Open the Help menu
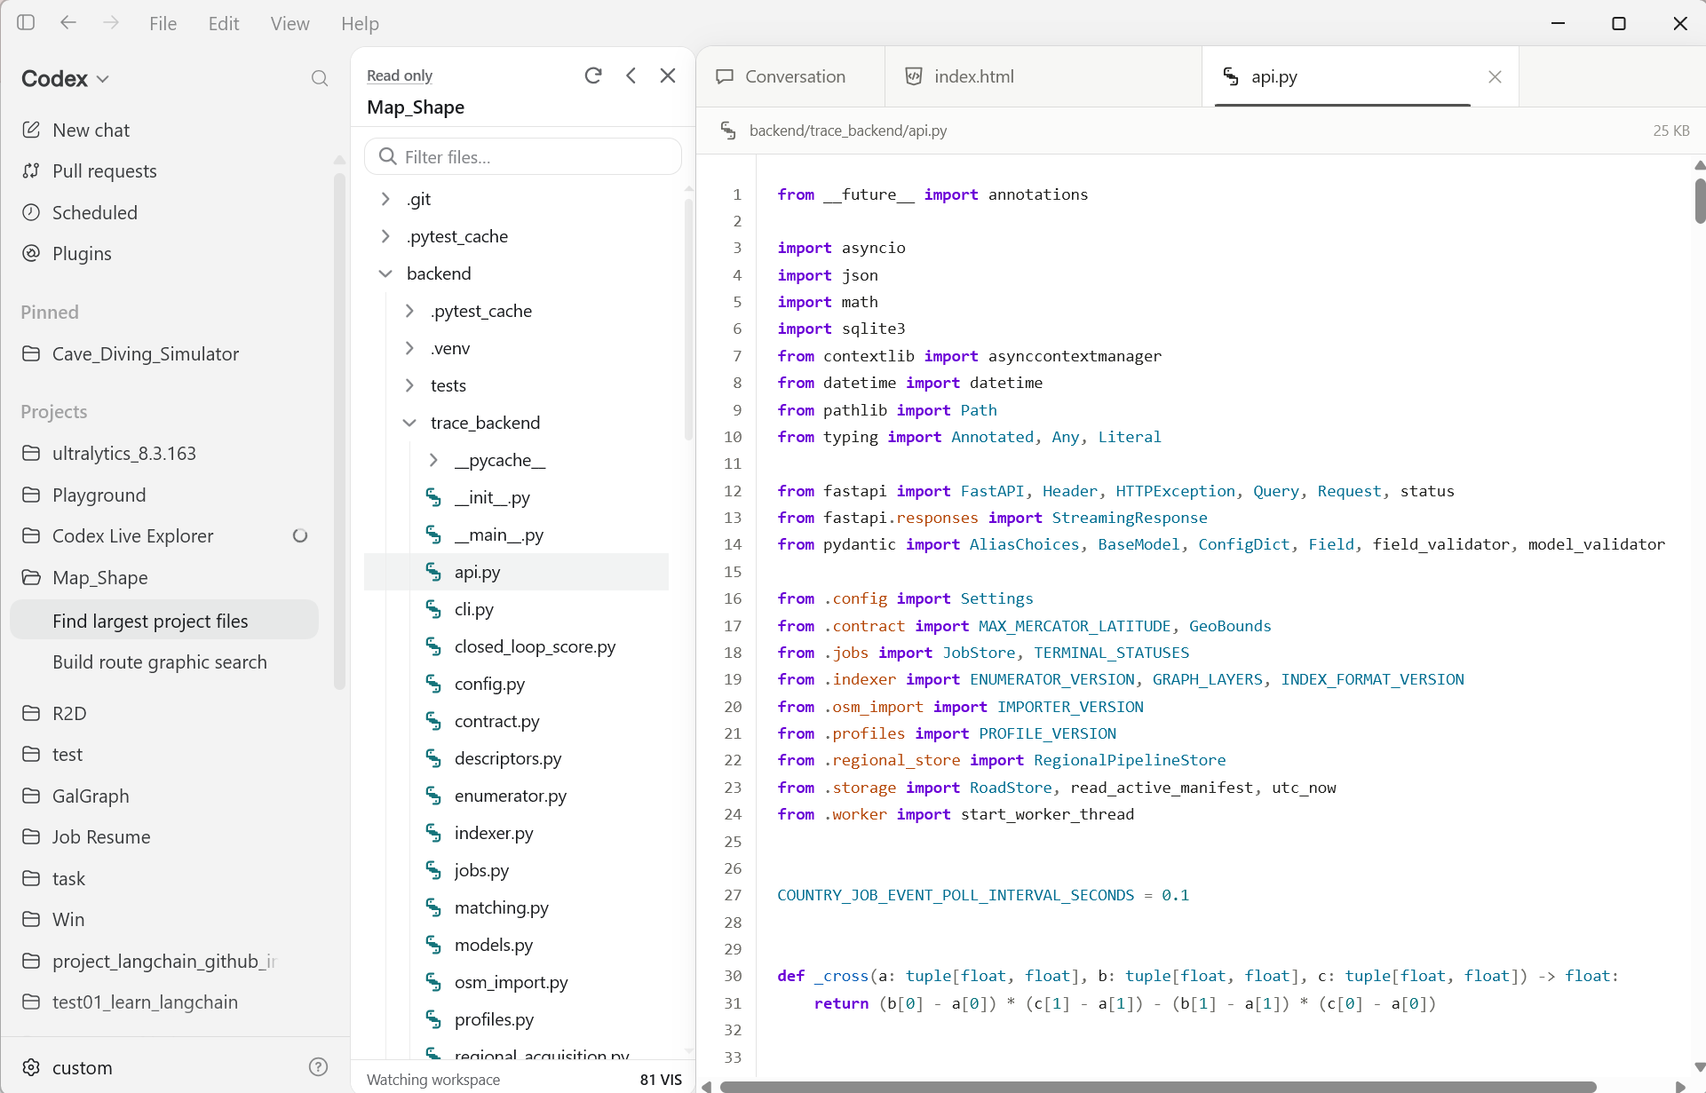Image resolution: width=1706 pixels, height=1093 pixels. point(360,23)
